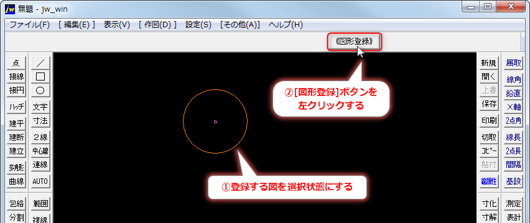Image resolution: width=530 pixels, height=223 pixels.
Task: Click the 《図形登録》 button
Action: click(x=355, y=42)
